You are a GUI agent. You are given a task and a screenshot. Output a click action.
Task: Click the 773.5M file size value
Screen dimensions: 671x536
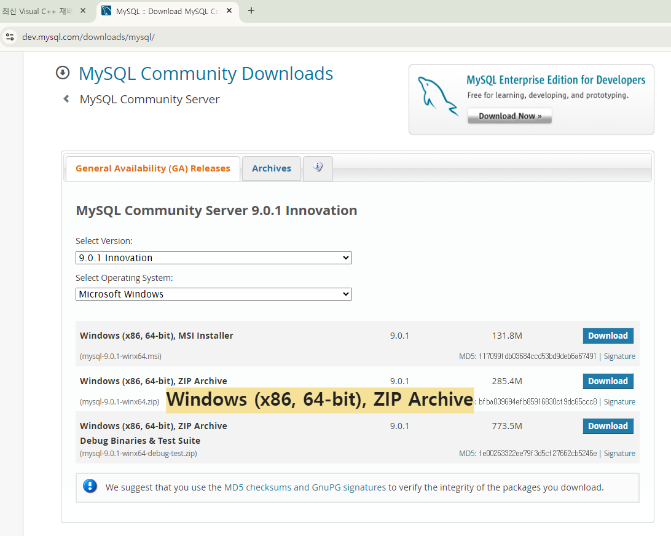[x=507, y=426]
